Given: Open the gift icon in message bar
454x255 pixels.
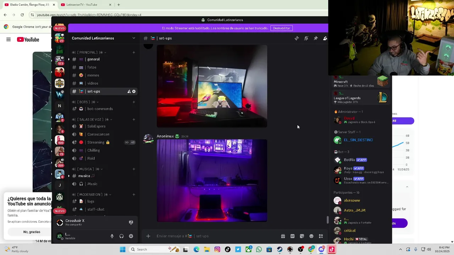Looking at the screenshot, I should (x=283, y=236).
